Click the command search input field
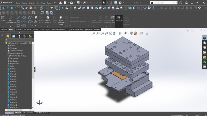The height and width of the screenshot is (116, 207). [x=163, y=3]
